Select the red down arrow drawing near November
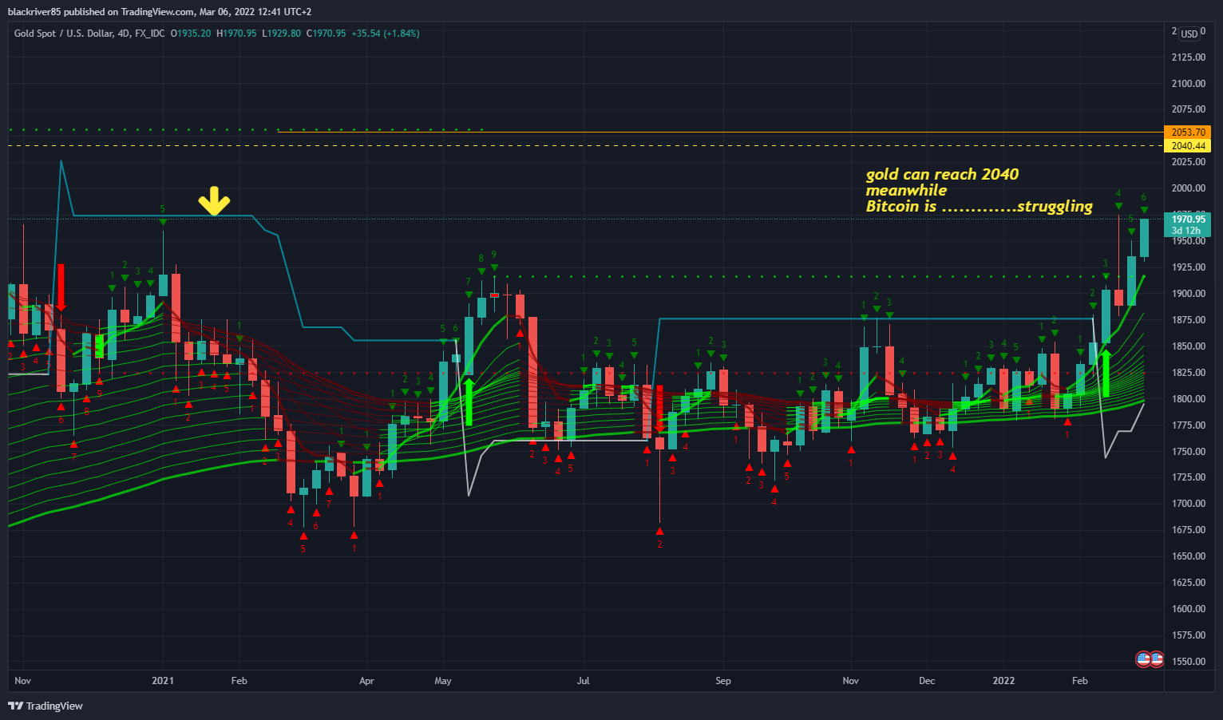 (61, 287)
